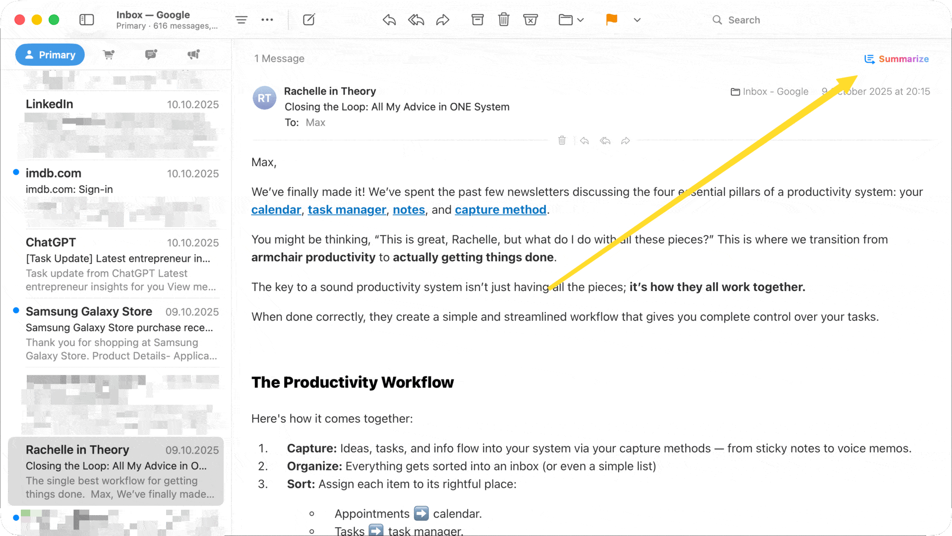
Task: Click the Reply All toolbar icon
Action: 416,20
